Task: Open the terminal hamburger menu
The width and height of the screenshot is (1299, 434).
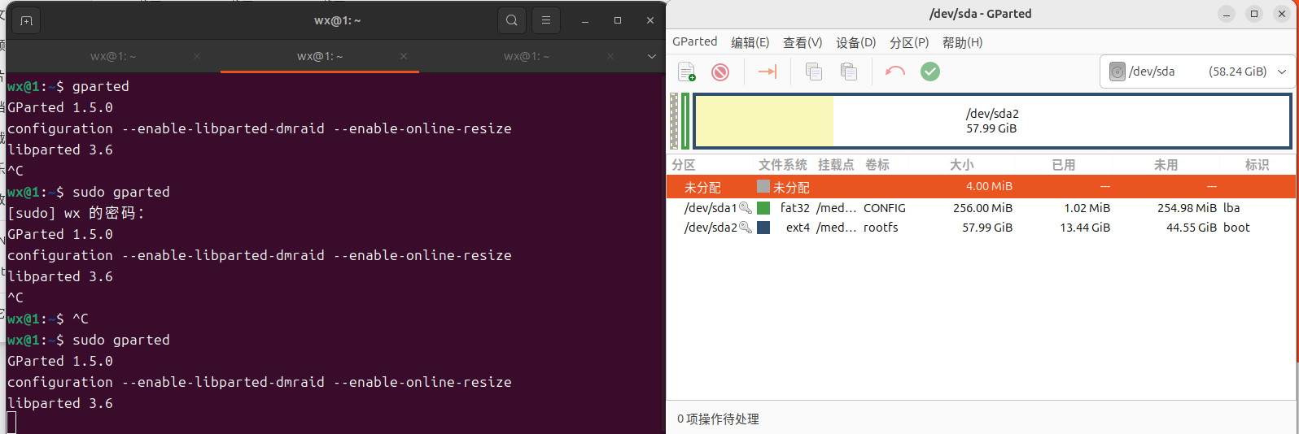Action: pos(546,20)
